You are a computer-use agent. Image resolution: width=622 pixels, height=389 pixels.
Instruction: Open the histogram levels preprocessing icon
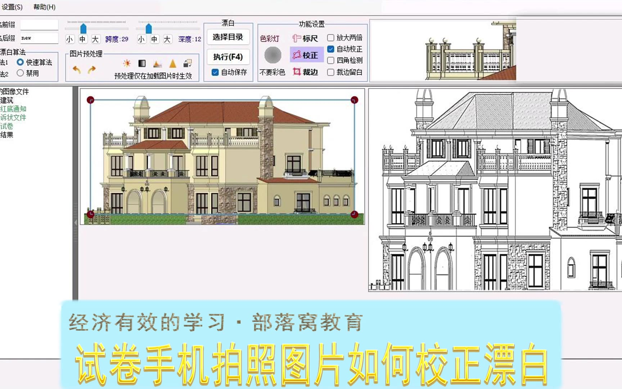[157, 64]
